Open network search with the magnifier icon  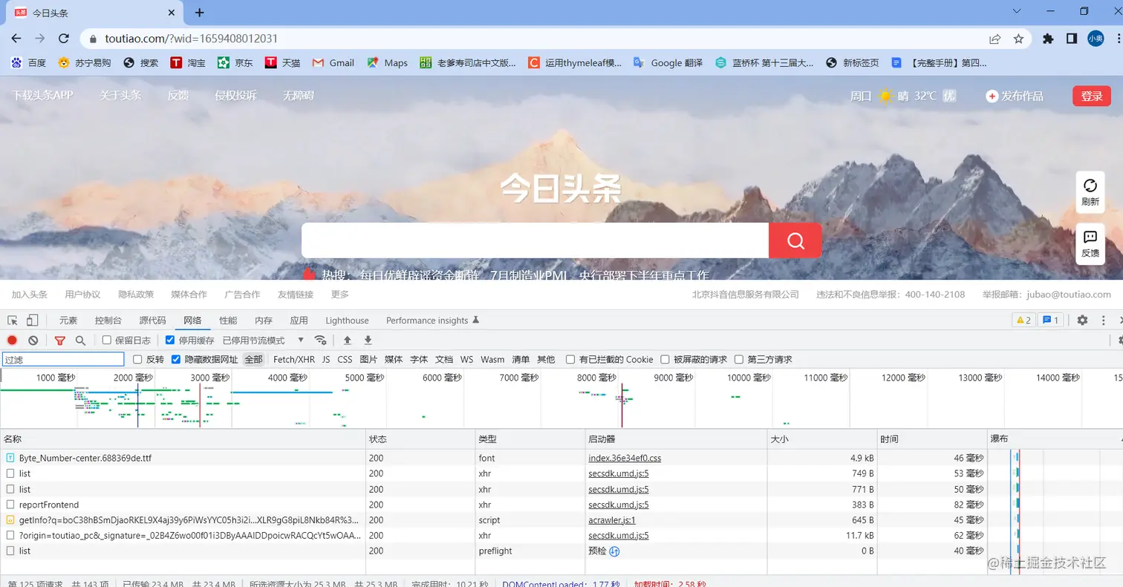(80, 341)
